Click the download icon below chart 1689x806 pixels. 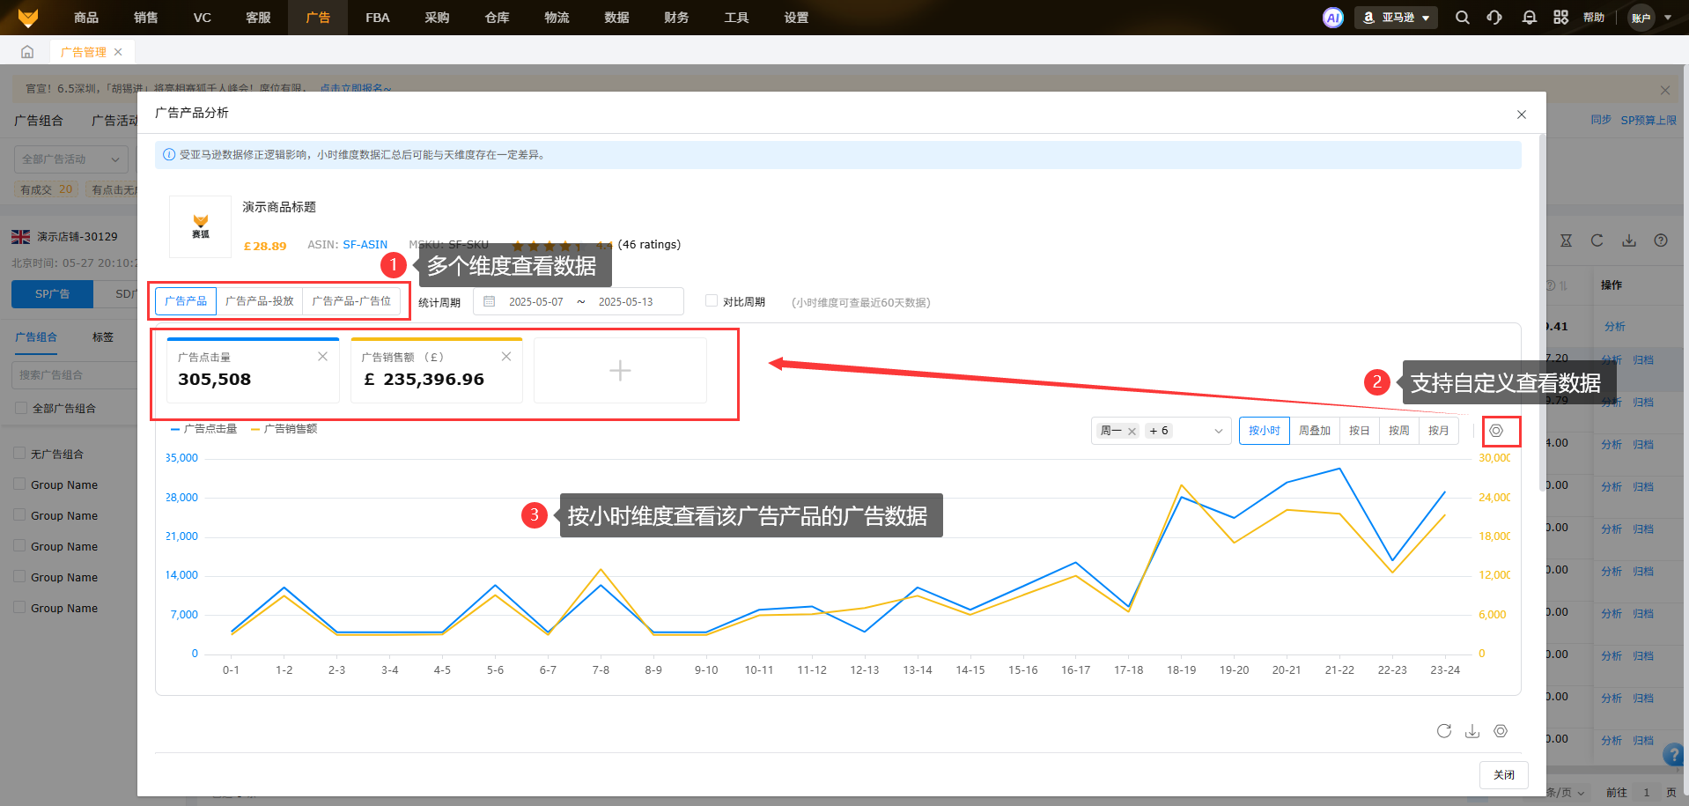point(1471,731)
